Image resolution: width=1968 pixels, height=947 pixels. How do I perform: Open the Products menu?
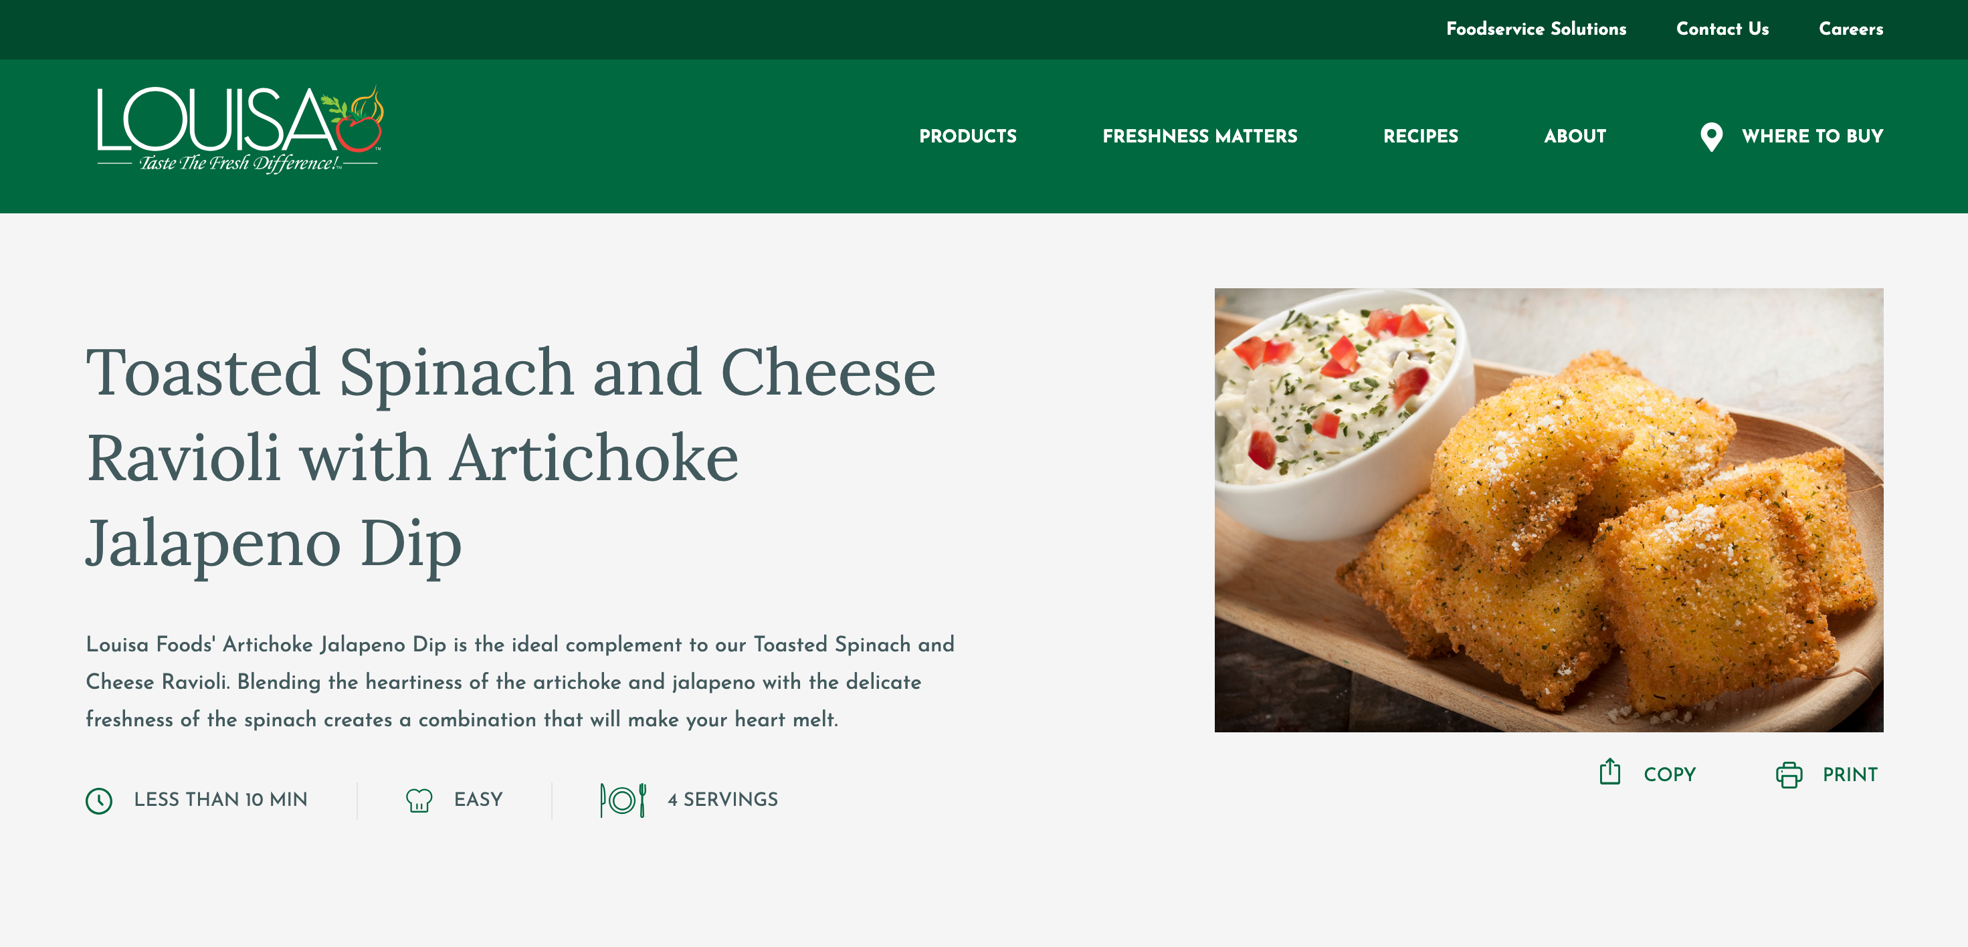pos(967,136)
